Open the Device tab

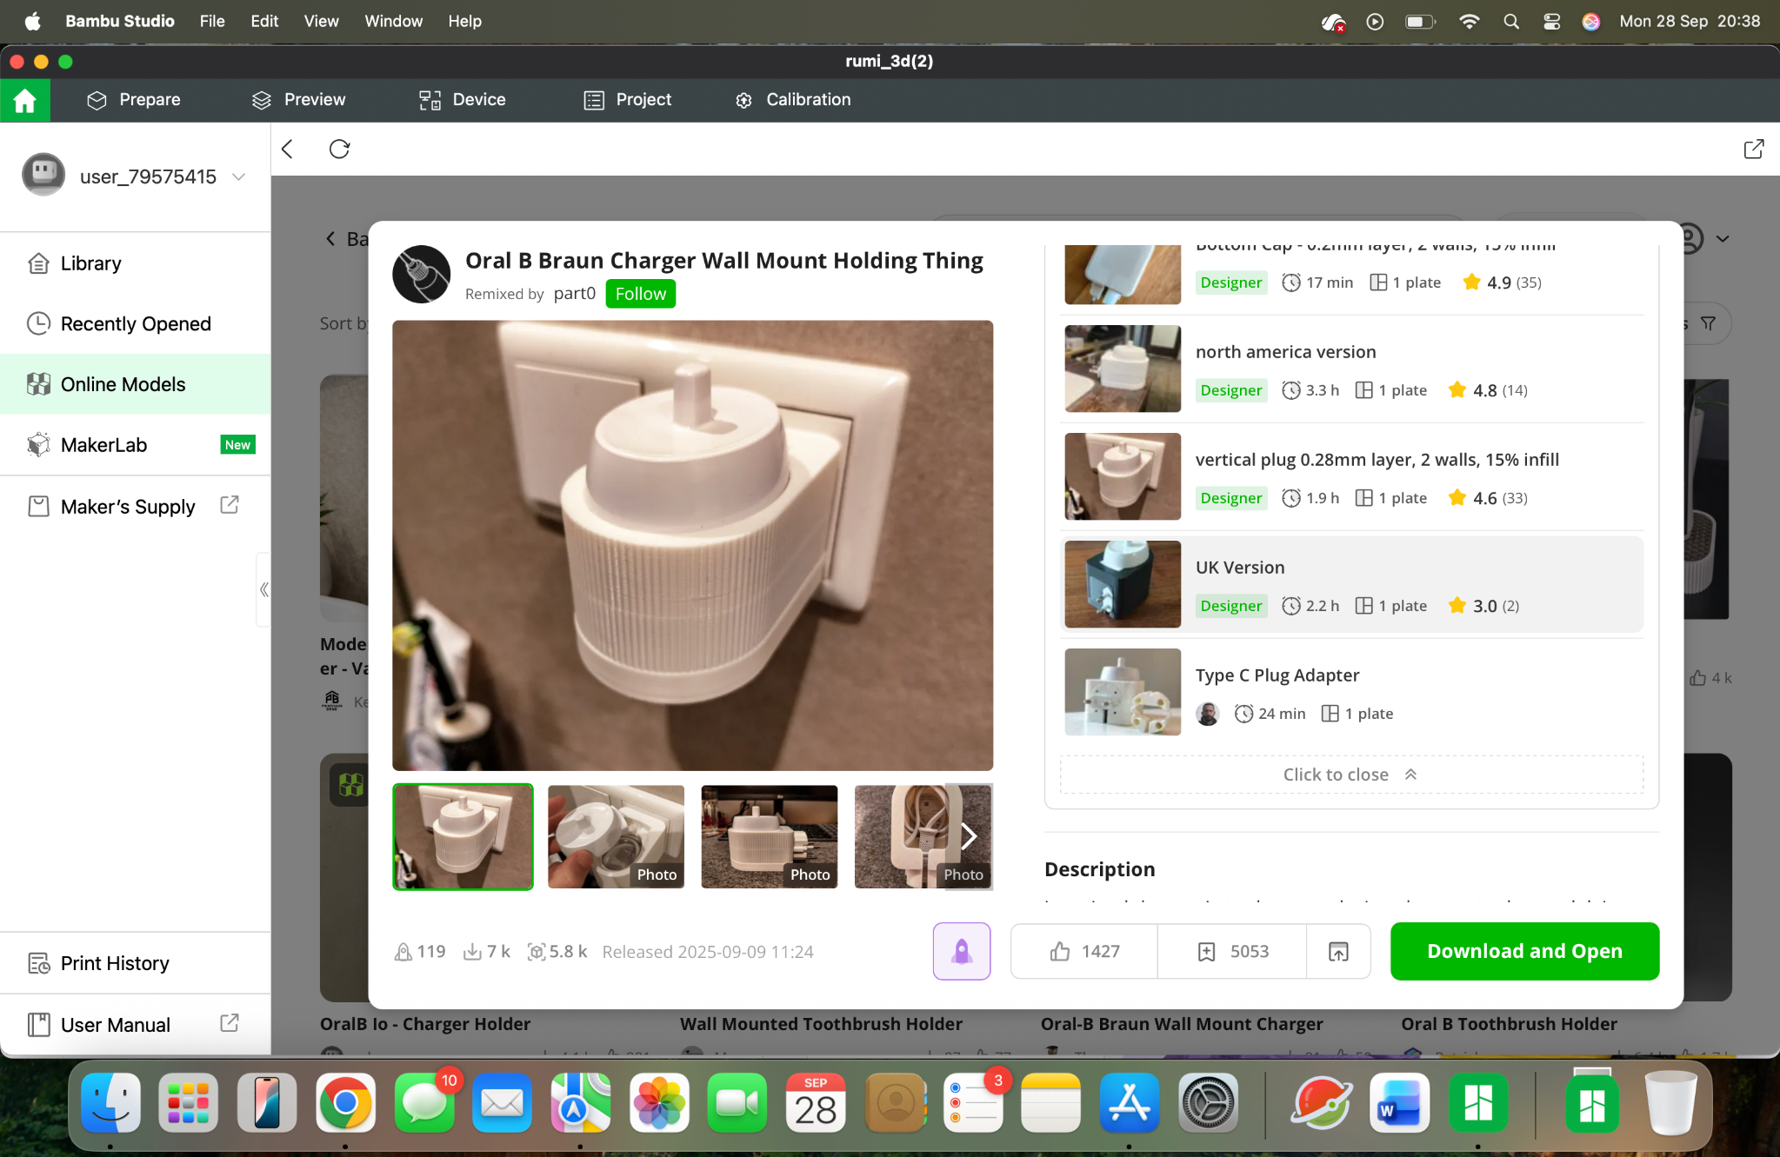click(x=462, y=100)
